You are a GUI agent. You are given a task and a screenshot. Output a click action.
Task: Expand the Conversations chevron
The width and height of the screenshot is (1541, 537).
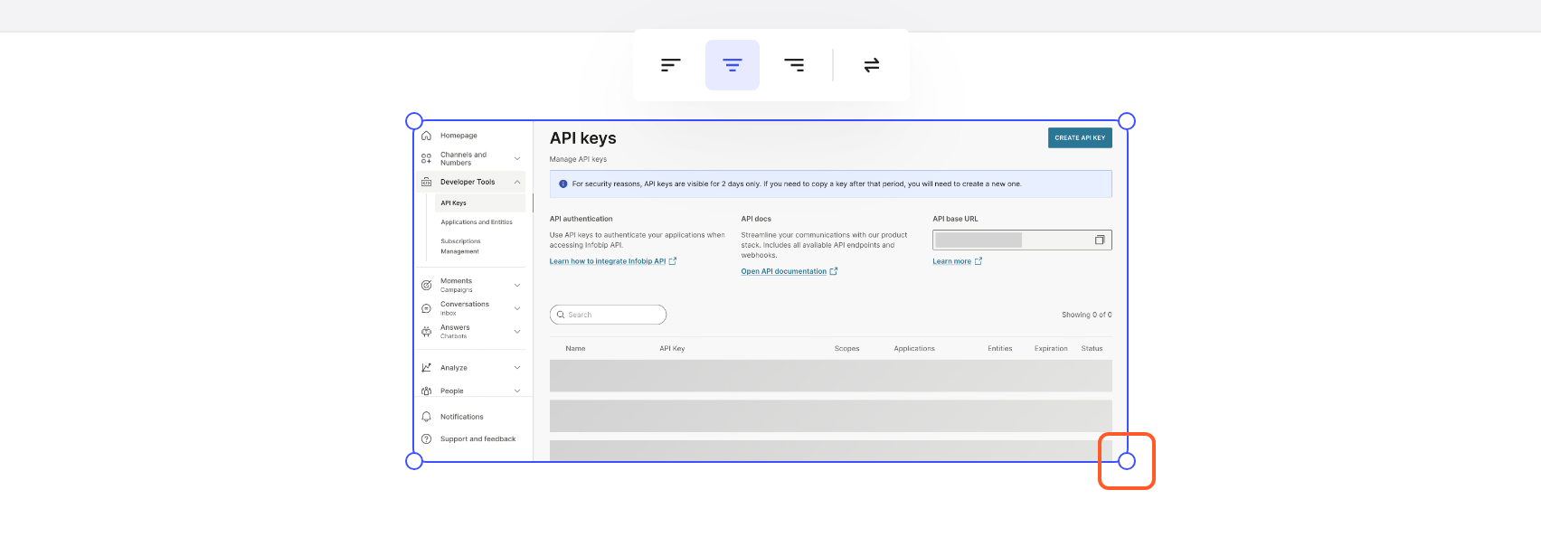(517, 308)
